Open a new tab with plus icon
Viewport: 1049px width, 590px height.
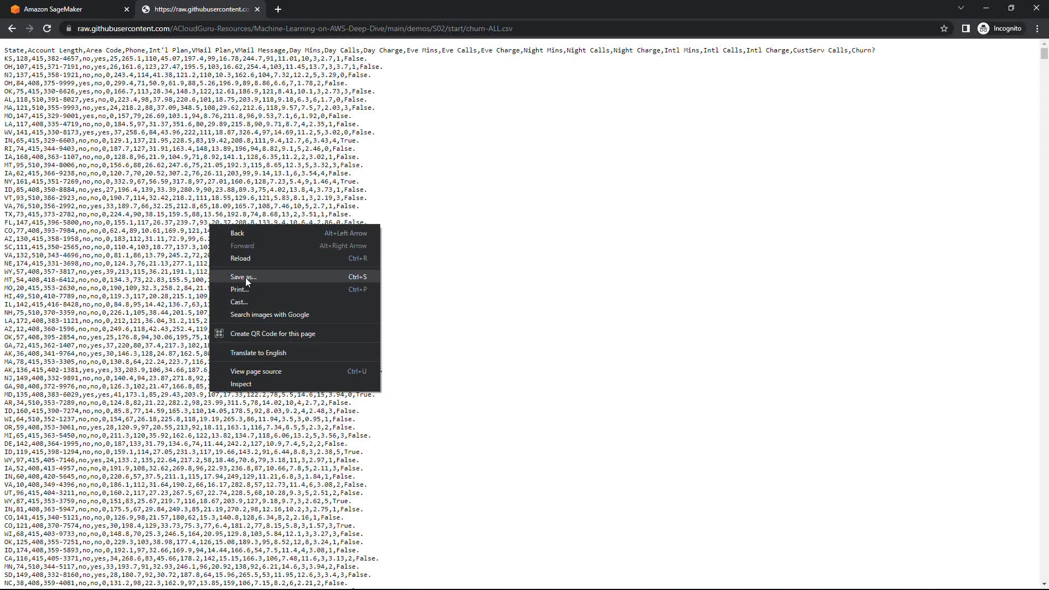tap(278, 9)
